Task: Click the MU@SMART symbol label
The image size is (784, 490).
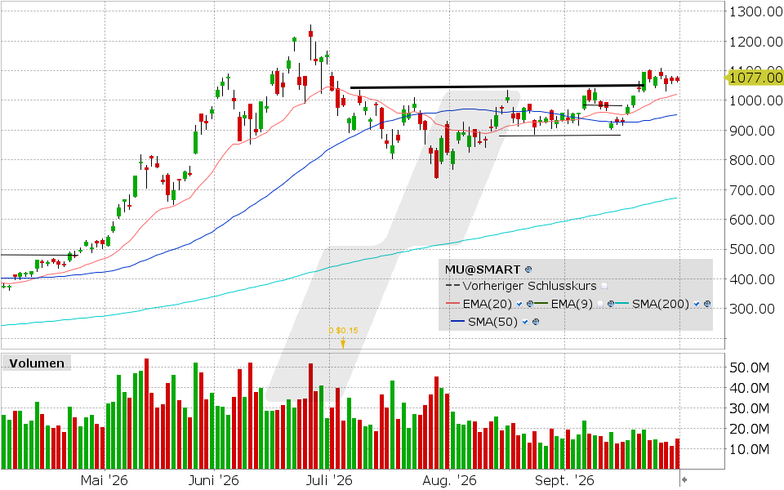Action: tap(483, 269)
